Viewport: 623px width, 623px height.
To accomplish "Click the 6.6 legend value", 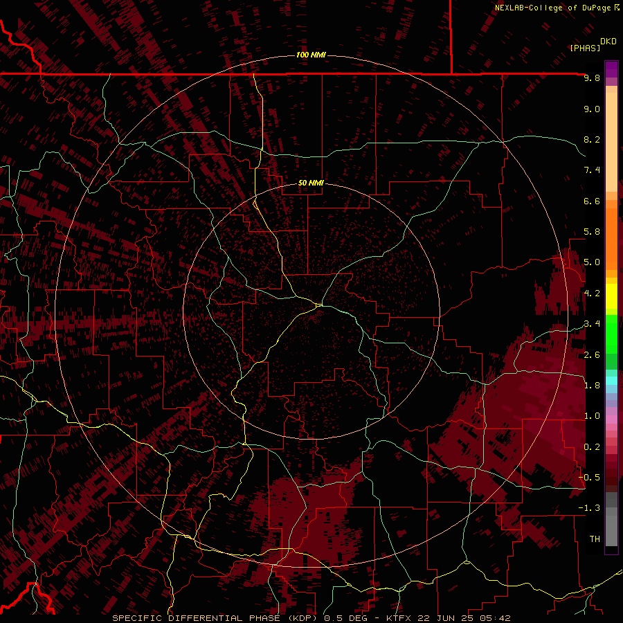I will 592,201.
